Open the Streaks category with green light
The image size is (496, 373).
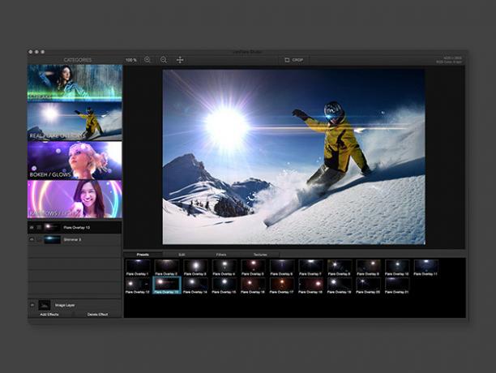tap(75, 83)
